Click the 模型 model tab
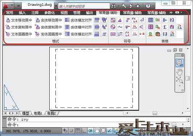The image size is (193, 136). (x=26, y=113)
